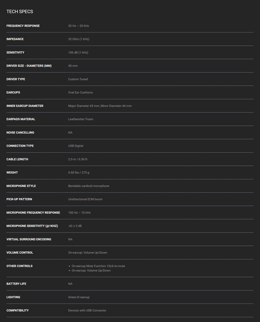Select the USB Digital connection value
The width and height of the screenshot is (260, 322).
click(x=76, y=146)
